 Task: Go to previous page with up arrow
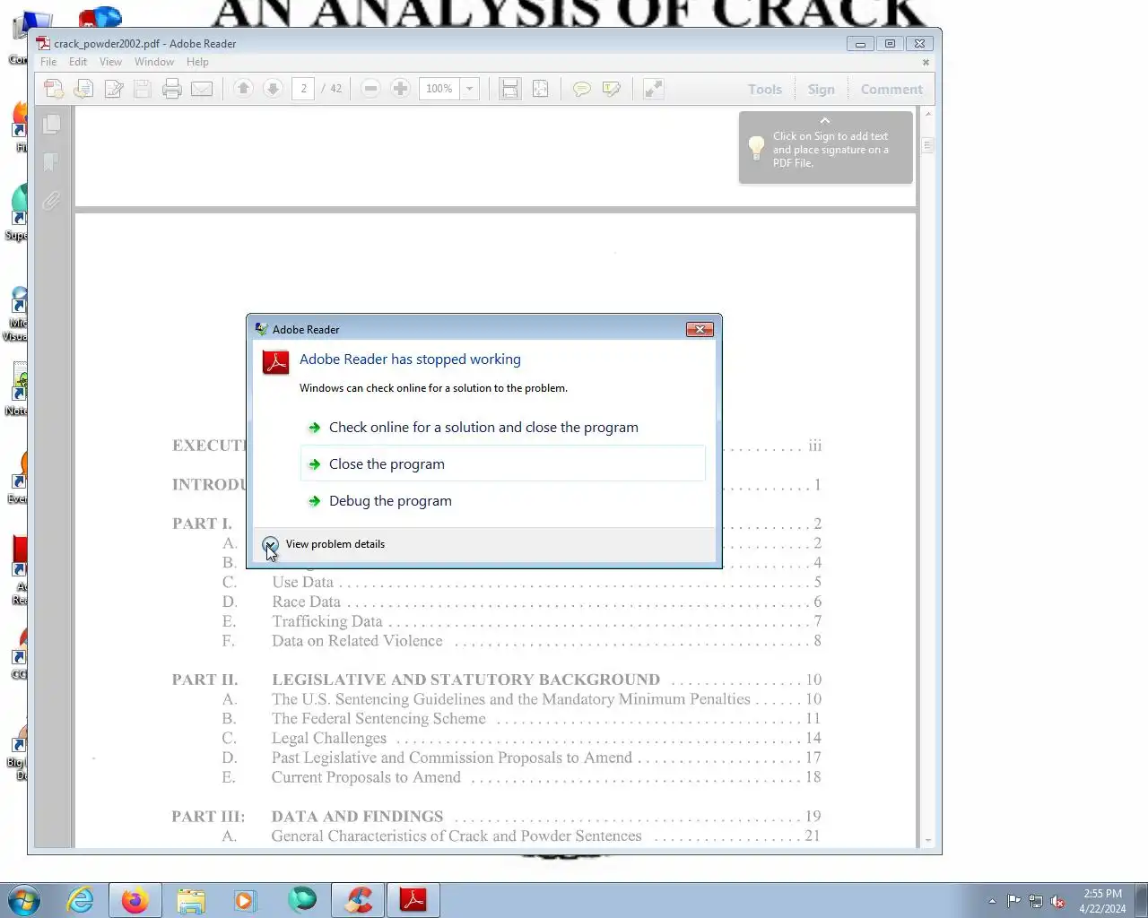pos(243,89)
